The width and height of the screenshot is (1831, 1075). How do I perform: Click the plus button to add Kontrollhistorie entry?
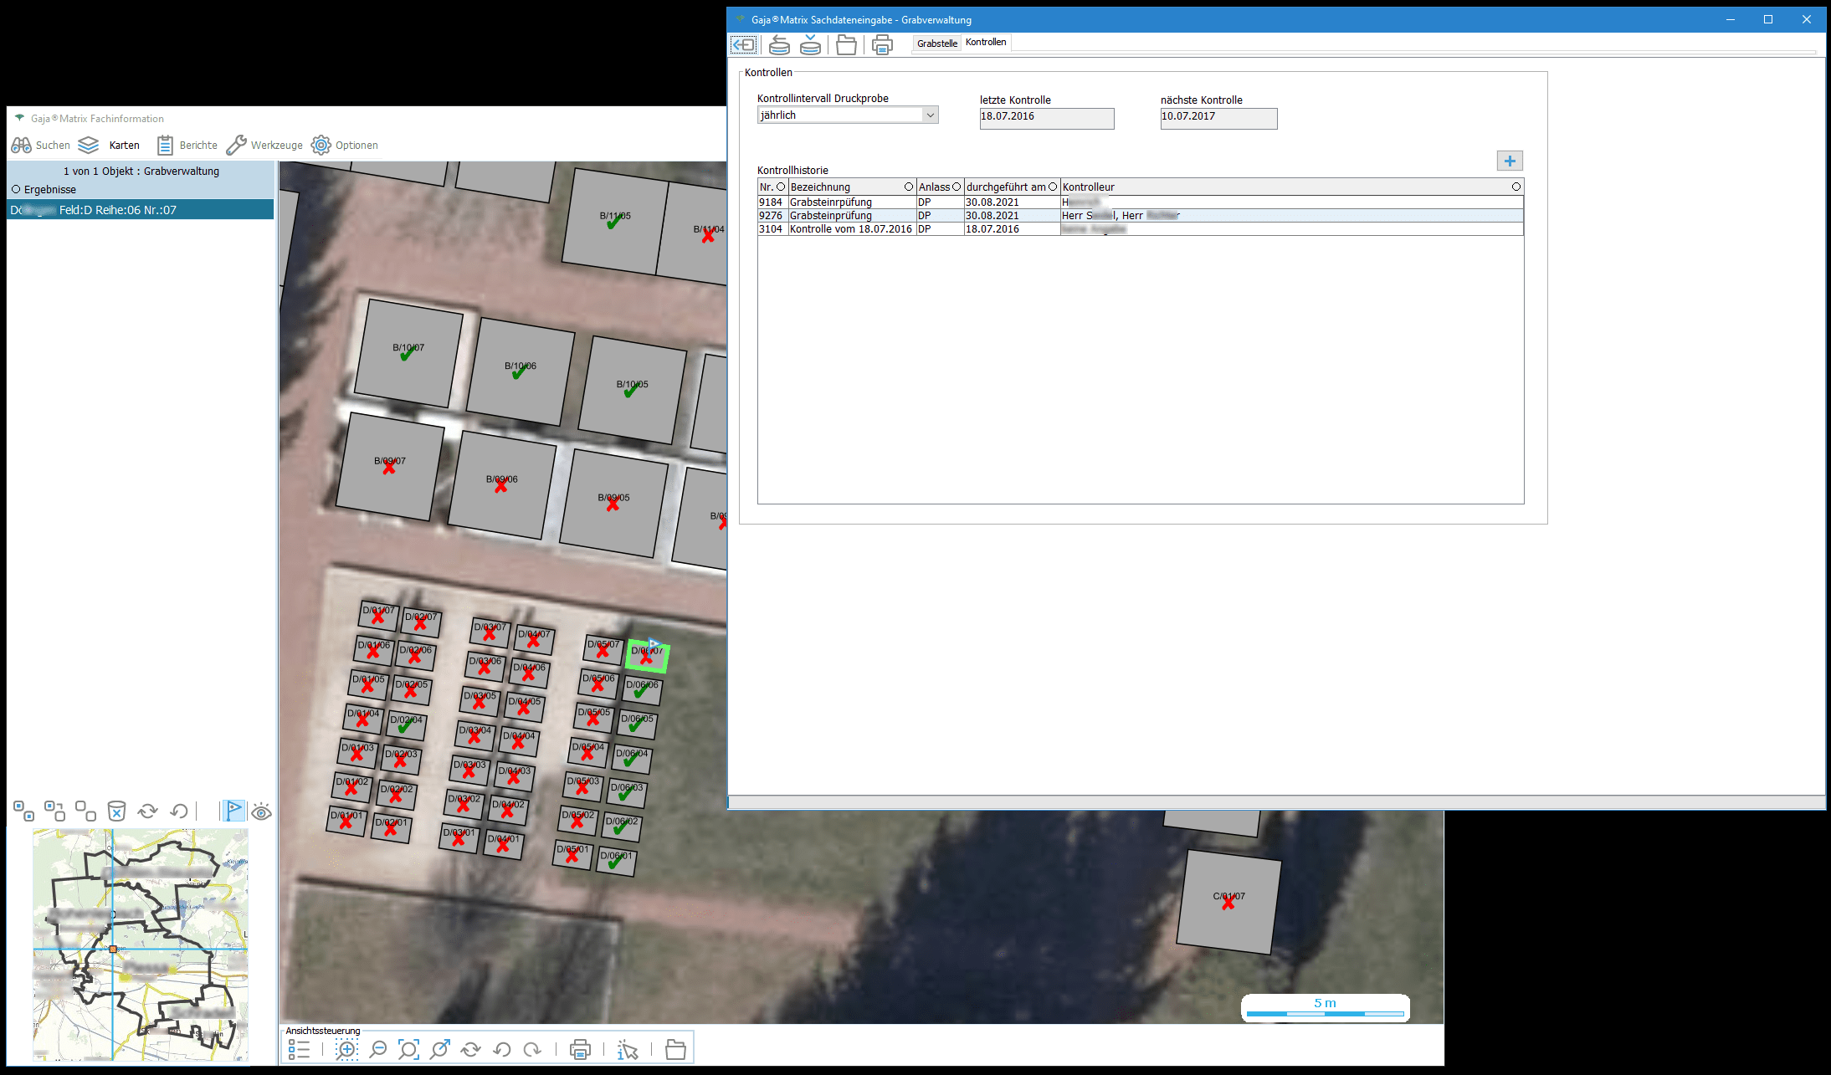(1509, 161)
